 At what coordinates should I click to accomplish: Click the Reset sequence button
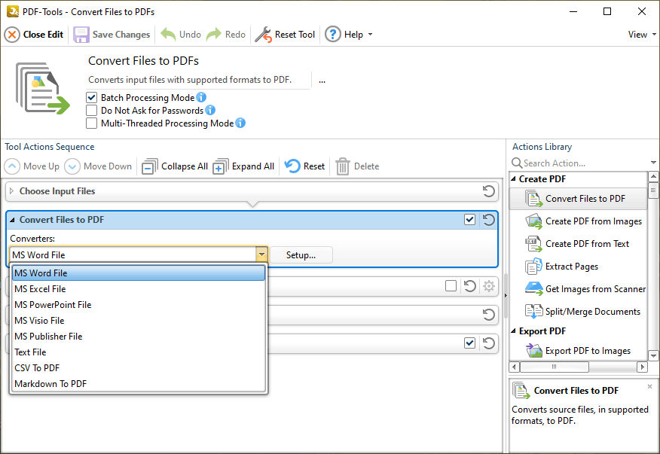(305, 166)
